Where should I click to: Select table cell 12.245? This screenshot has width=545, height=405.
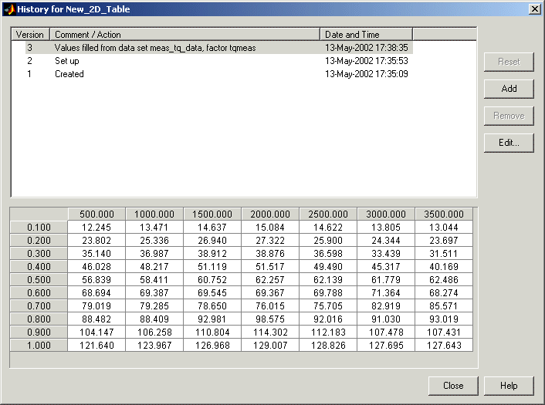pos(96,227)
